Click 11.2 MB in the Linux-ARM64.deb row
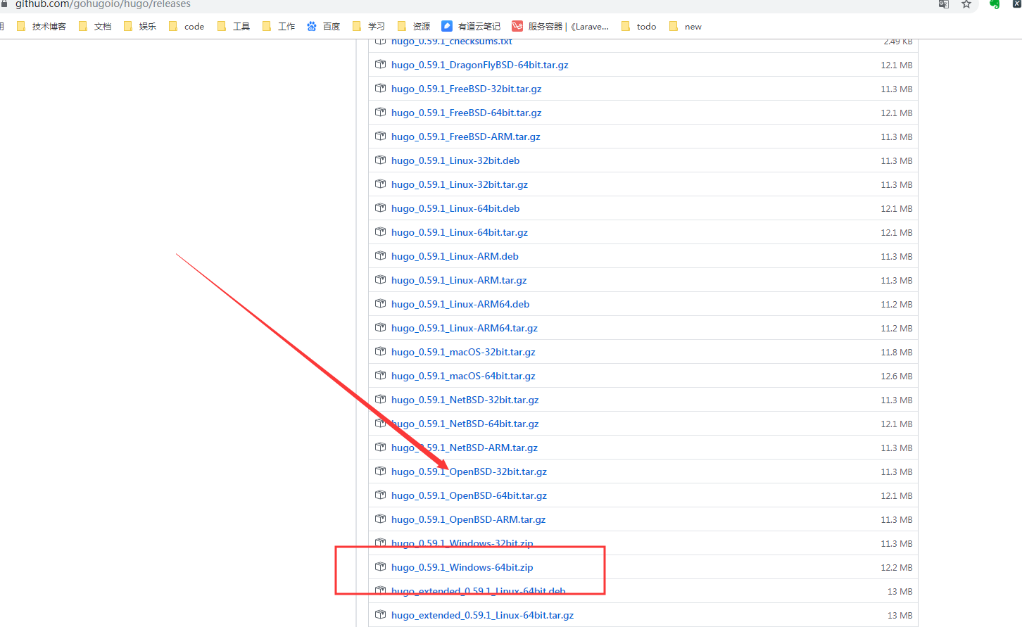 tap(897, 304)
